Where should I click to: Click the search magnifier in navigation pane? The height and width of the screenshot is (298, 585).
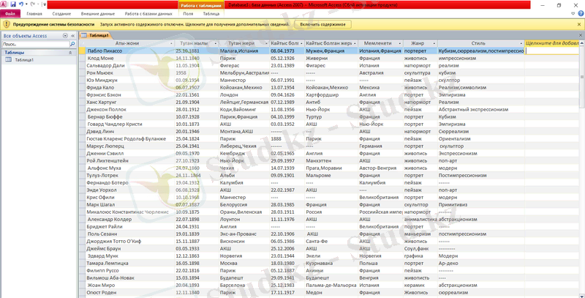tap(71, 44)
